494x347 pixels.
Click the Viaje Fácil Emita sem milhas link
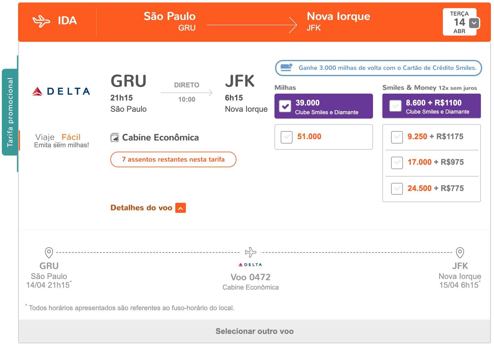(x=61, y=141)
